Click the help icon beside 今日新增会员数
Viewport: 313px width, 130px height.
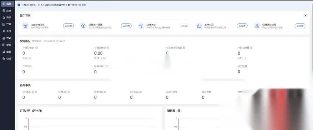coord(184,48)
